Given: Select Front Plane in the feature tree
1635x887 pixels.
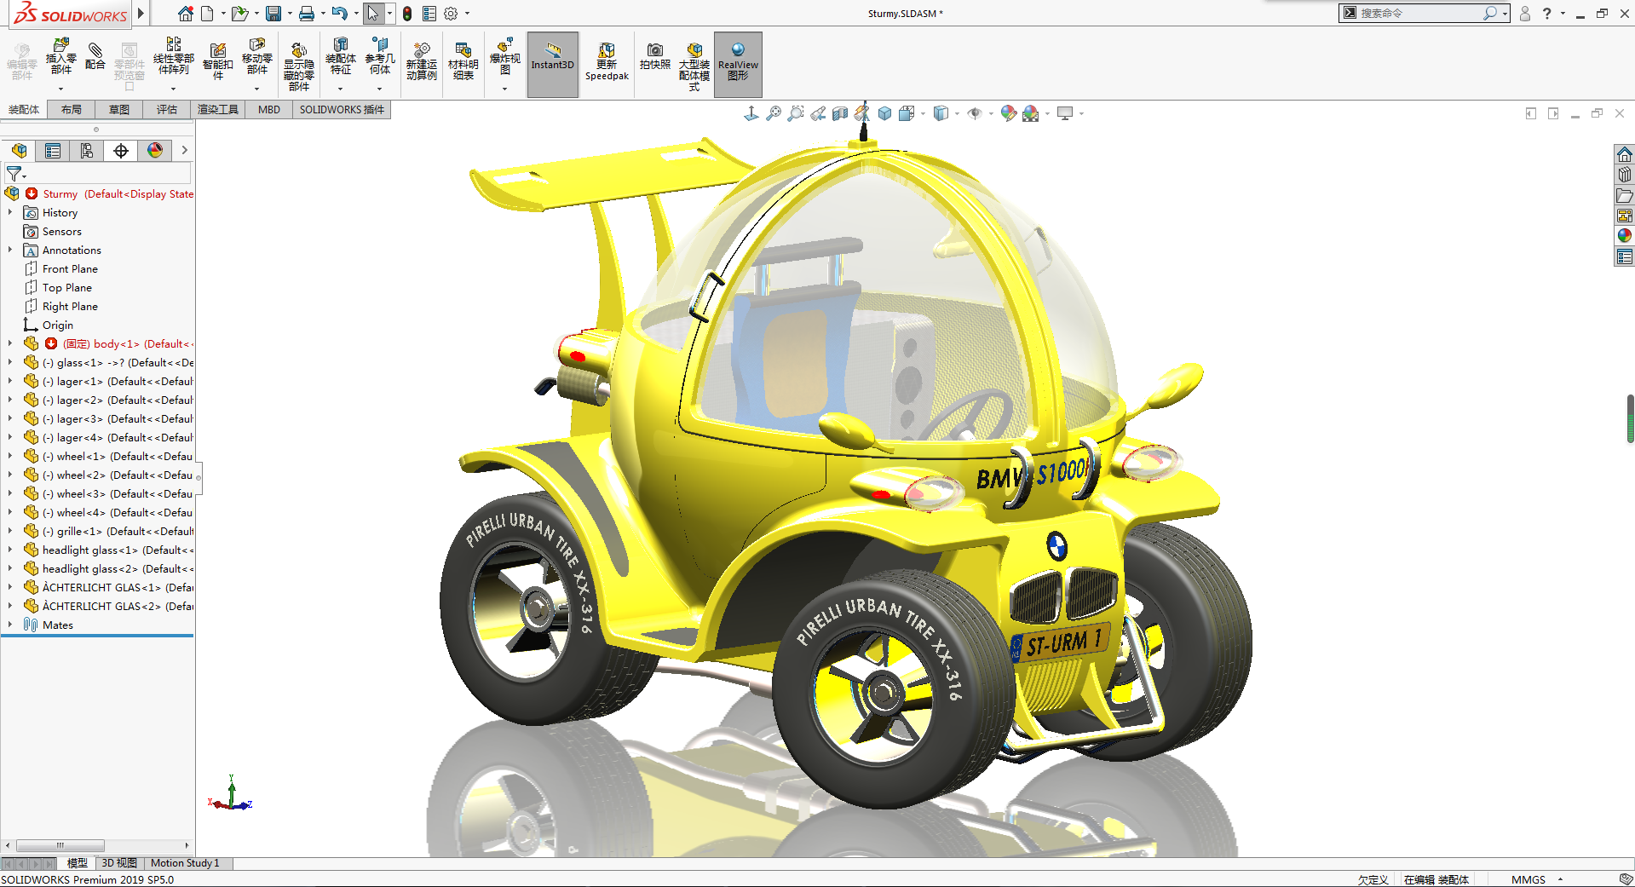Looking at the screenshot, I should click(x=70, y=269).
